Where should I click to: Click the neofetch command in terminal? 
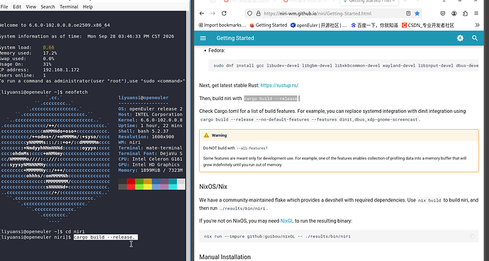coord(77,92)
